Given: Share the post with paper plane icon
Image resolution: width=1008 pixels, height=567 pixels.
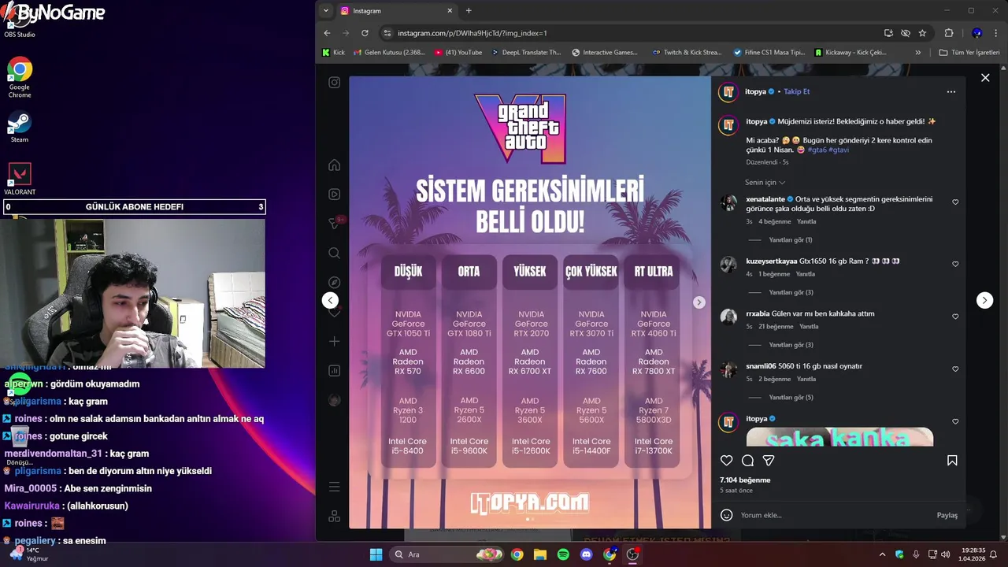Looking at the screenshot, I should coord(769,461).
